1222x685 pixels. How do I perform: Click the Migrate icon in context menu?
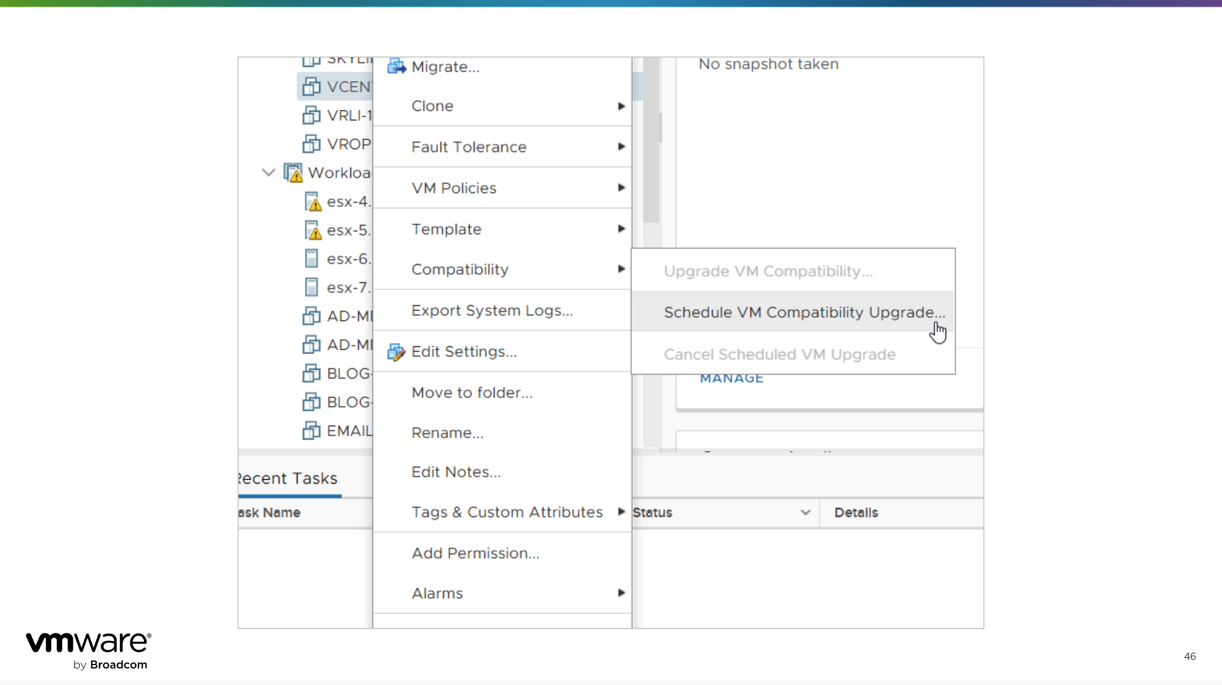pyautogui.click(x=397, y=66)
